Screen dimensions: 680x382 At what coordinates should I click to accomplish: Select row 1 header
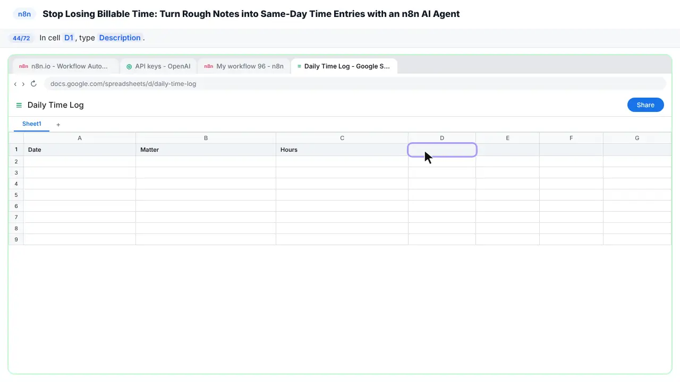[x=16, y=150]
